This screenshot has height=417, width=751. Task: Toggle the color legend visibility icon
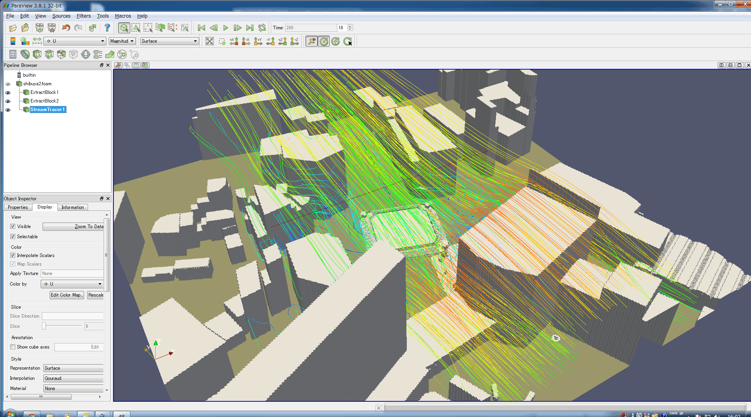pyautogui.click(x=13, y=41)
